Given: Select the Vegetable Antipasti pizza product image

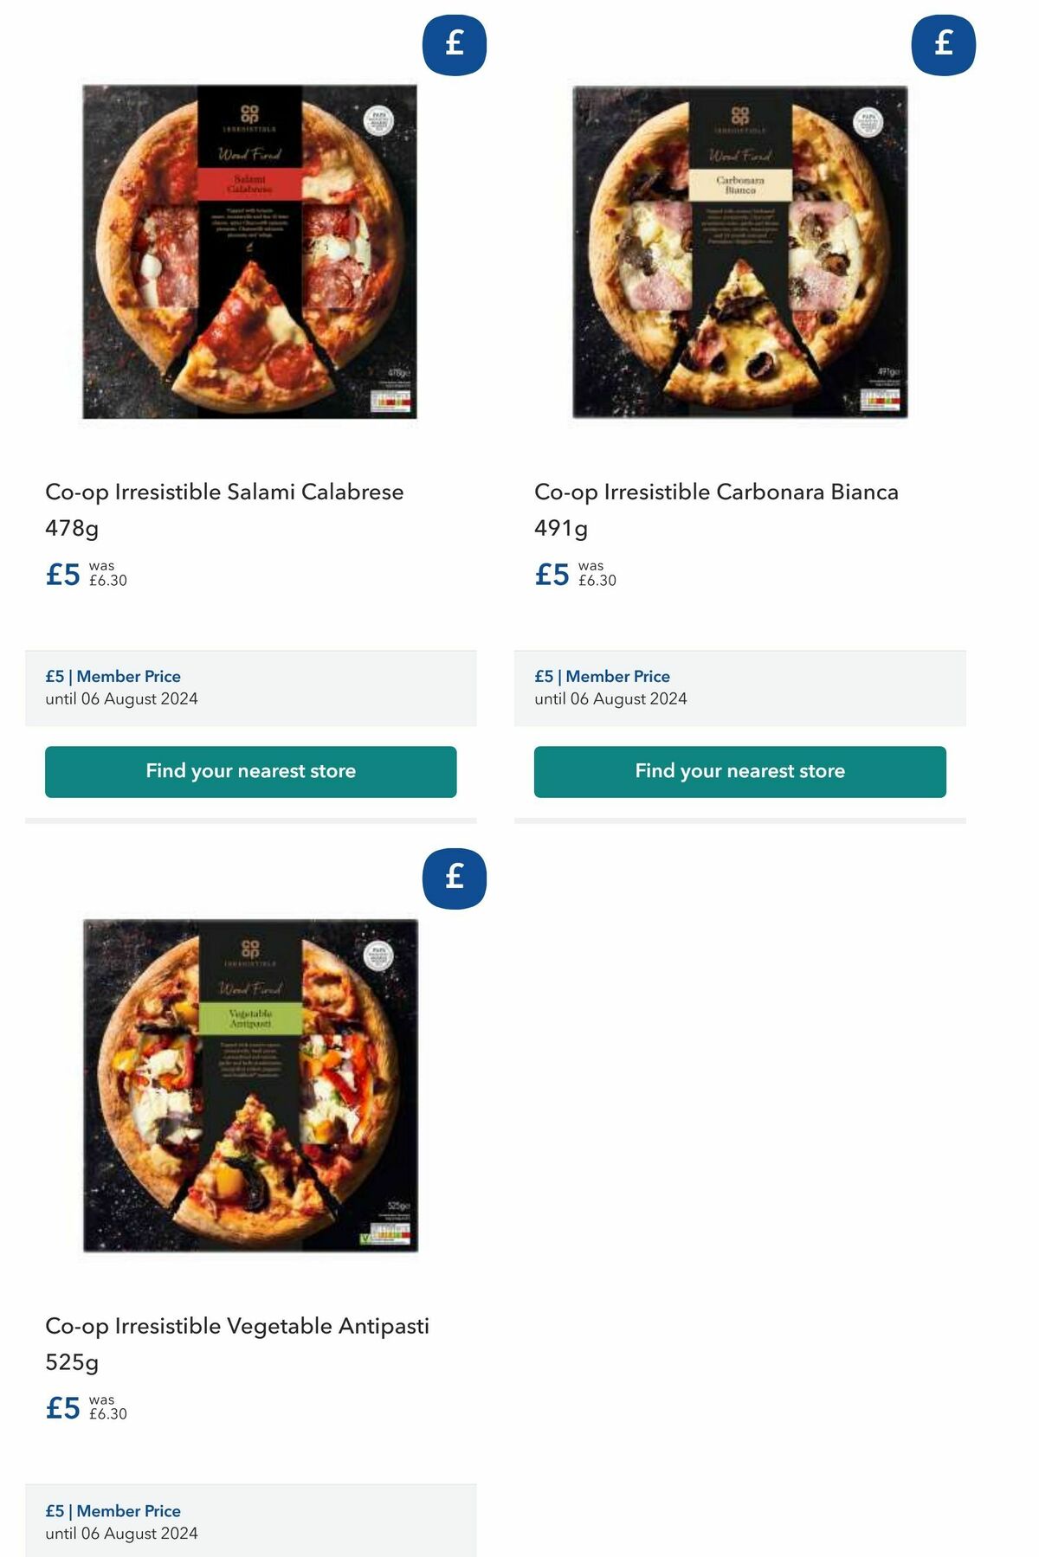Looking at the screenshot, I should (250, 1089).
